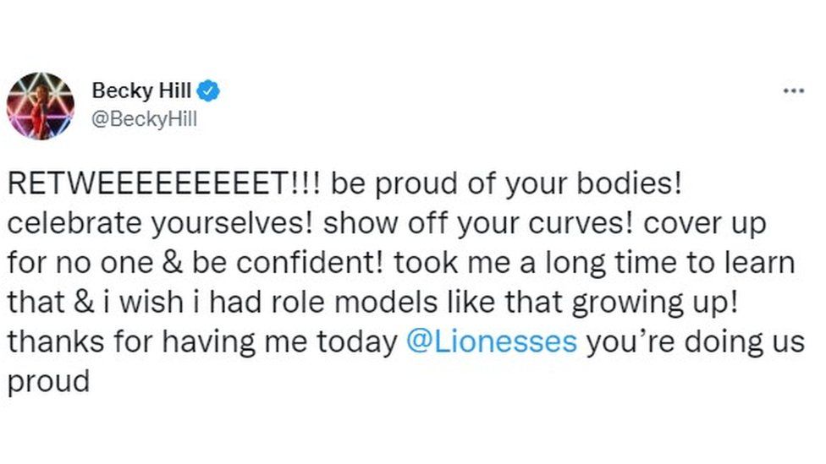The image size is (826, 464).
Task: Open Becky Hill's profile avatar
Action: tap(41, 106)
